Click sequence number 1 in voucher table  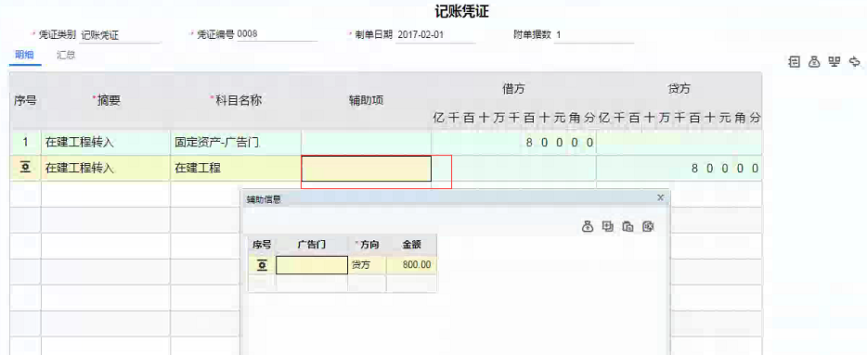pos(25,143)
